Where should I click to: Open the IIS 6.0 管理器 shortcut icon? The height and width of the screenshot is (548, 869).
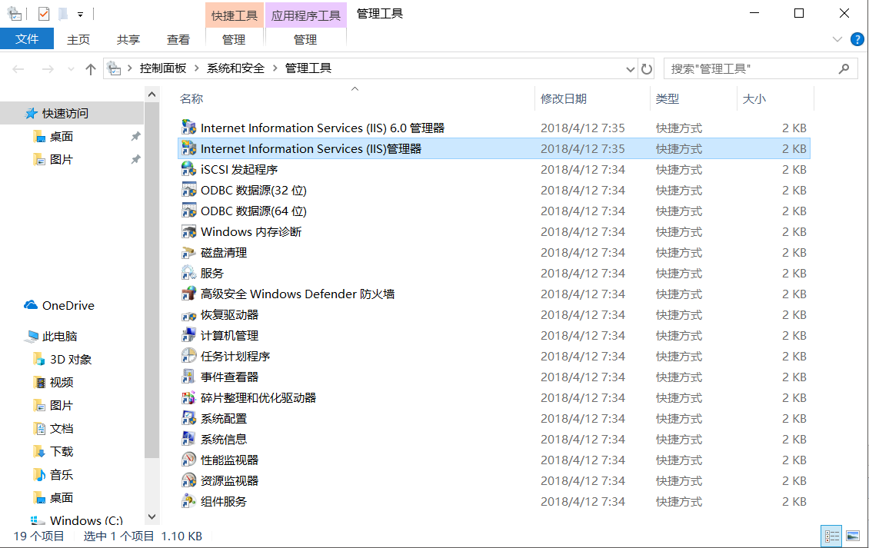coord(189,128)
